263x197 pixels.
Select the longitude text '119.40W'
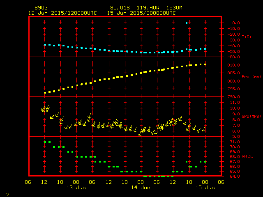pos(148,8)
